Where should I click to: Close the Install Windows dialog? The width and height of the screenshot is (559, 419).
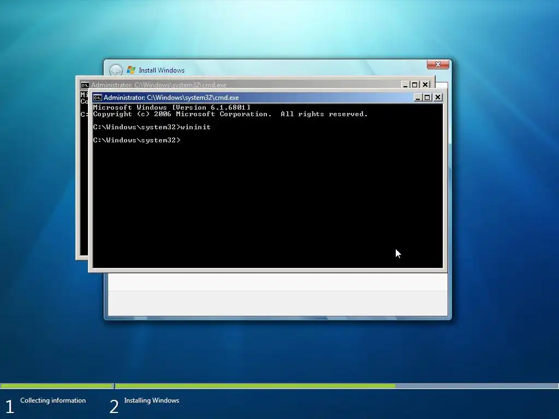click(438, 64)
